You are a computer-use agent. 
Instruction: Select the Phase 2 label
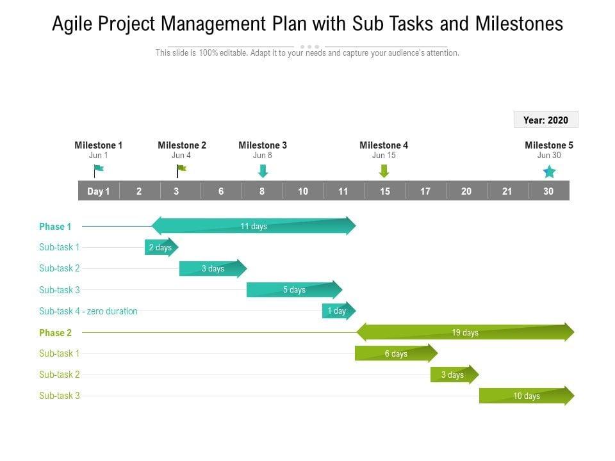[55, 332]
